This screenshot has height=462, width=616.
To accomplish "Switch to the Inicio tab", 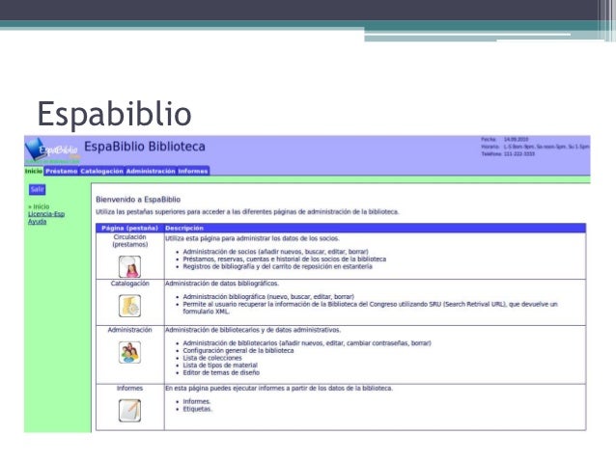I will (x=34, y=171).
